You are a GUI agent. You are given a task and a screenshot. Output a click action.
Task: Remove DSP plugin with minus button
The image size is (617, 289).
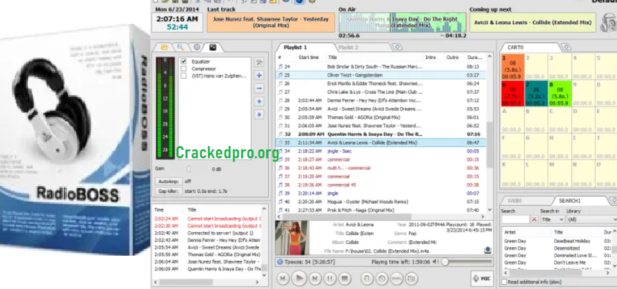click(259, 88)
